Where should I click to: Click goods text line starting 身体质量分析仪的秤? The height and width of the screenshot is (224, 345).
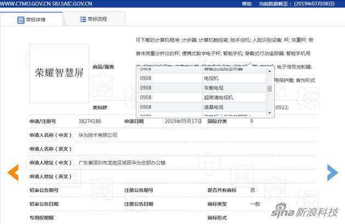[223, 54]
